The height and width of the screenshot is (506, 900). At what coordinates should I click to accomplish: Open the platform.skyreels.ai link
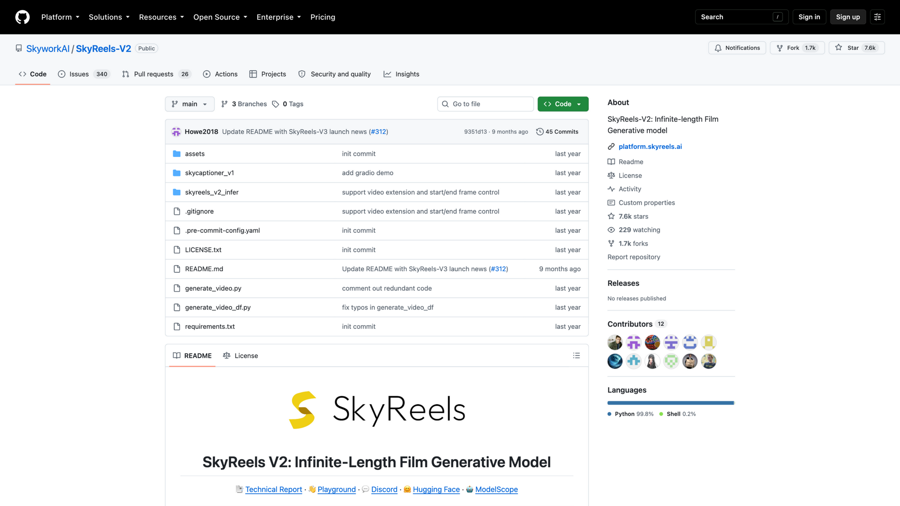[650, 147]
